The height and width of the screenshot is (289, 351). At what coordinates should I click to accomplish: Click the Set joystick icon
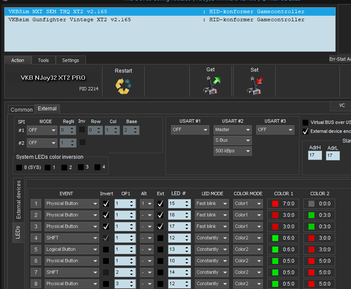coord(255,85)
